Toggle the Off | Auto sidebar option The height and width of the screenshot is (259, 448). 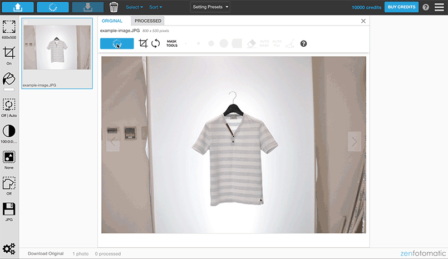tap(9, 105)
